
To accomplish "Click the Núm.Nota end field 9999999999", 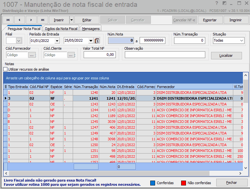I will coord(153,40).
